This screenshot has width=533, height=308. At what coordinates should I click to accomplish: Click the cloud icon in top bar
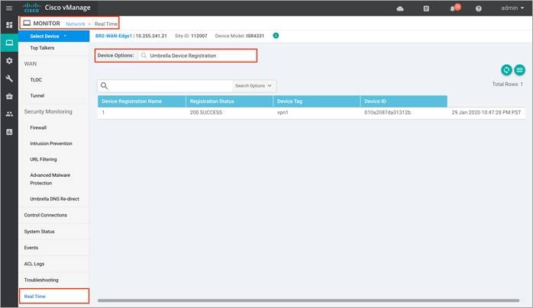(400, 8)
